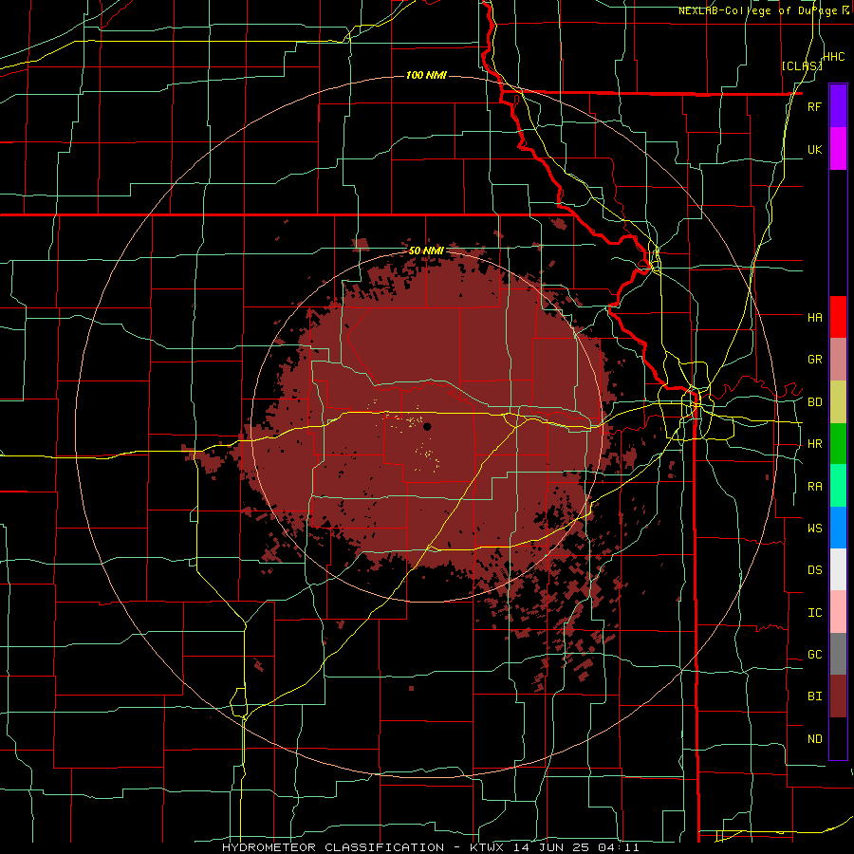Select the WS blue legend swatch

coord(838,528)
